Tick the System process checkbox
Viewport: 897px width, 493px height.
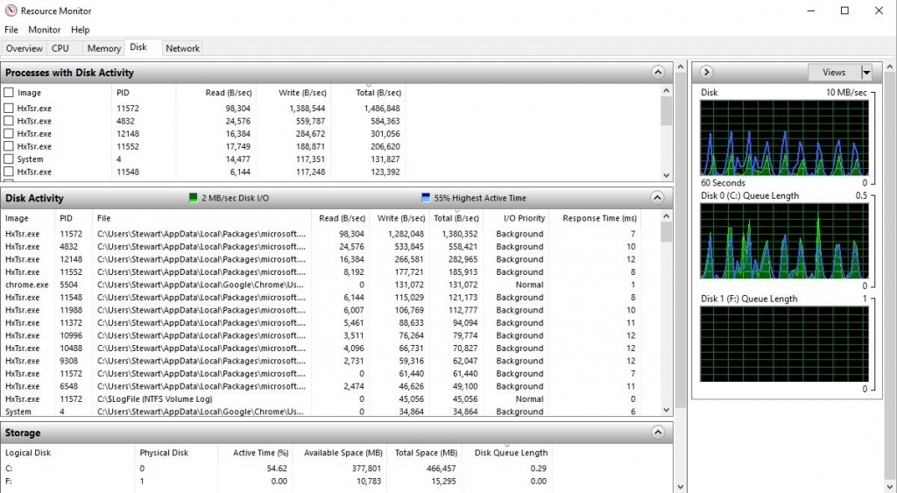click(x=9, y=159)
